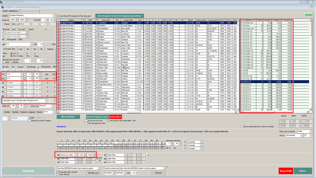The width and height of the screenshot is (316, 178).
Task: Toggle Lock the left 9 columns checkbox
Action: pyautogui.click(x=58, y=16)
